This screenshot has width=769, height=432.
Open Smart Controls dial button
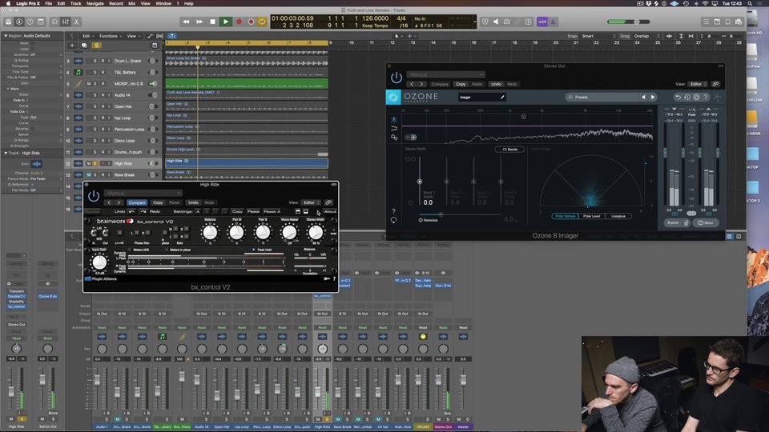(54, 22)
